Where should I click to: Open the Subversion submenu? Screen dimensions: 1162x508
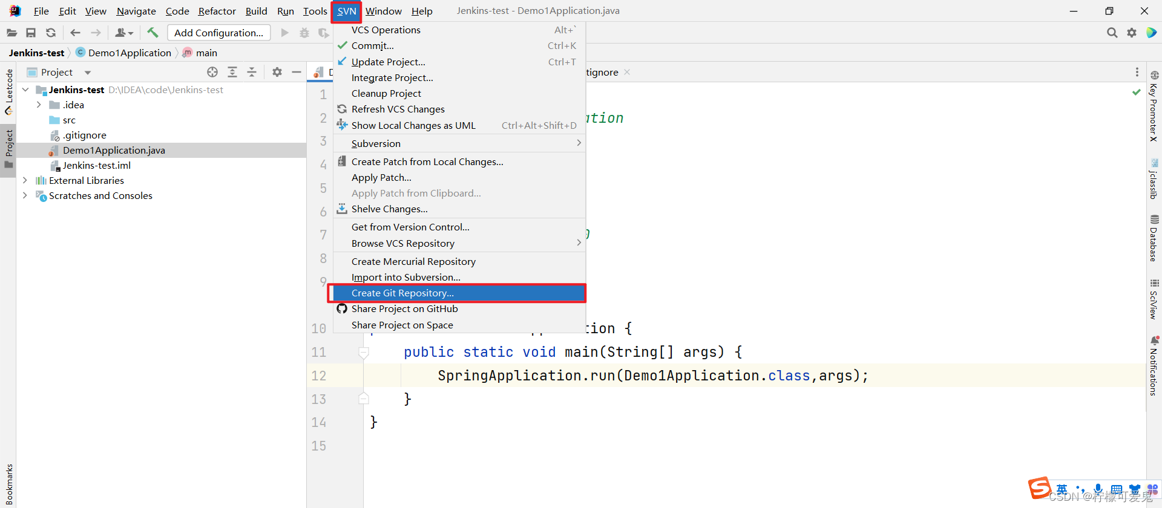point(459,143)
